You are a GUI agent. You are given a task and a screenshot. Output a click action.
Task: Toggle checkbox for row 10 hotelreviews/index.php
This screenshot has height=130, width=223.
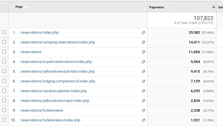pos(4,120)
